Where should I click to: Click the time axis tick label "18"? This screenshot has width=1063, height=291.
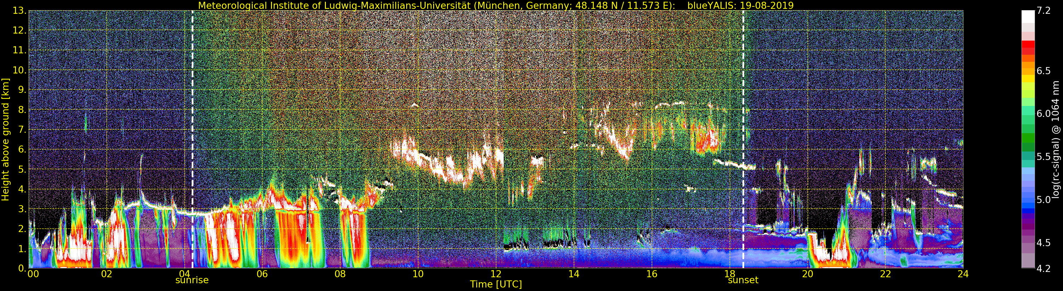pos(730,274)
